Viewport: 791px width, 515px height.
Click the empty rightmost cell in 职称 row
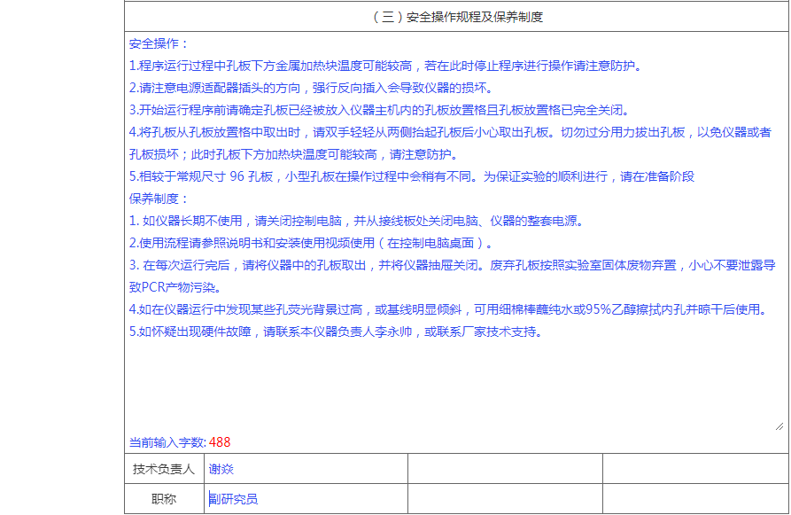(x=695, y=499)
